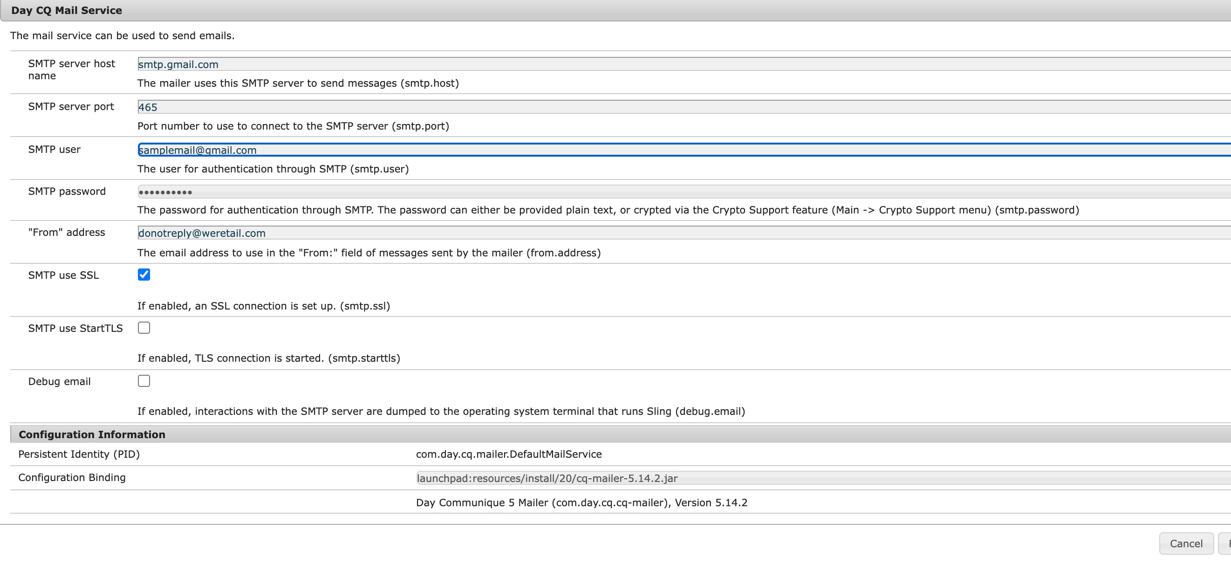1231x564 pixels.
Task: Focus the SMTP server port field
Action: tap(669, 107)
